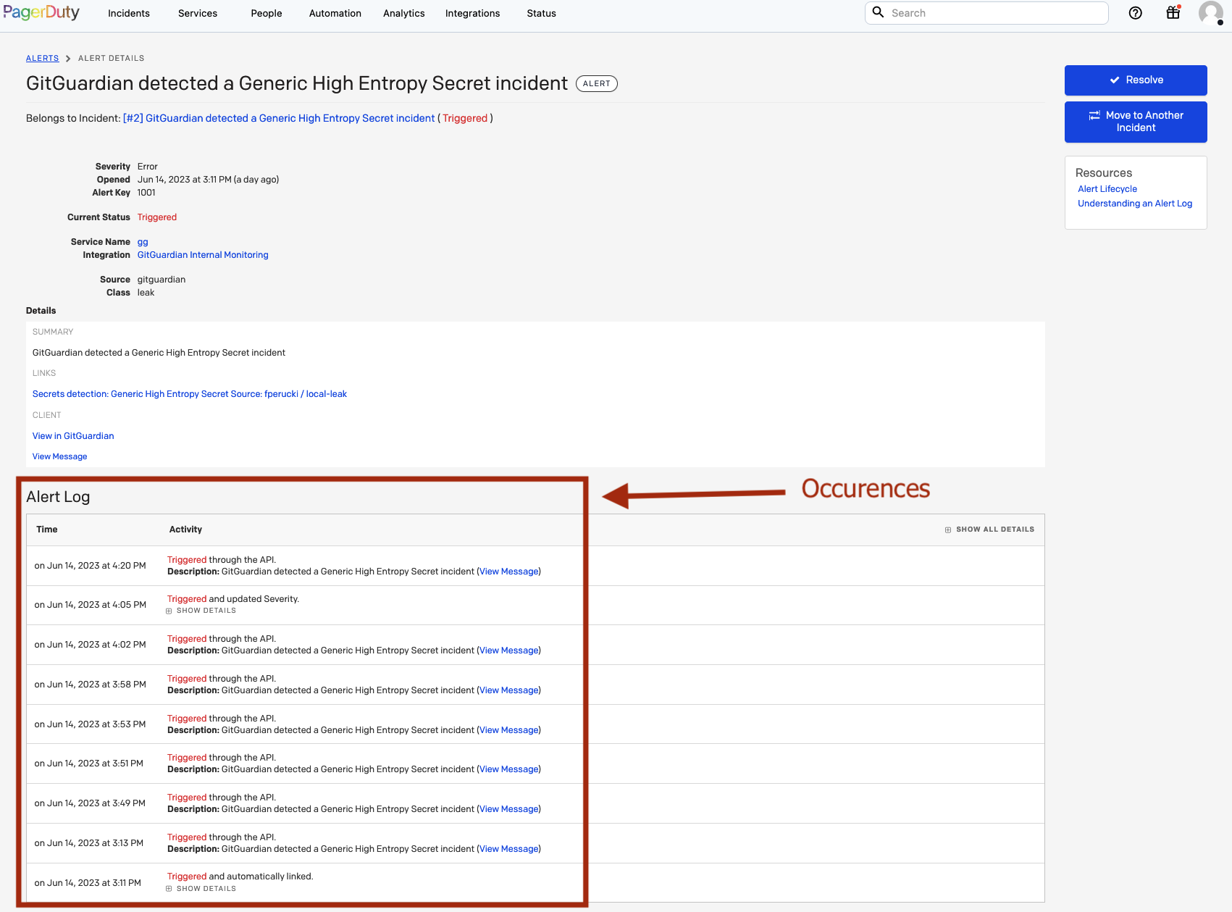The height and width of the screenshot is (912, 1232).
Task: Expand SHOW ALL DETAILS in Alert Log
Action: pyautogui.click(x=989, y=530)
